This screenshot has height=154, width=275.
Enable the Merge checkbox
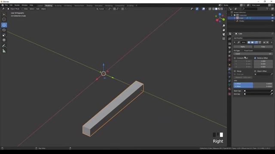(x=235, y=71)
